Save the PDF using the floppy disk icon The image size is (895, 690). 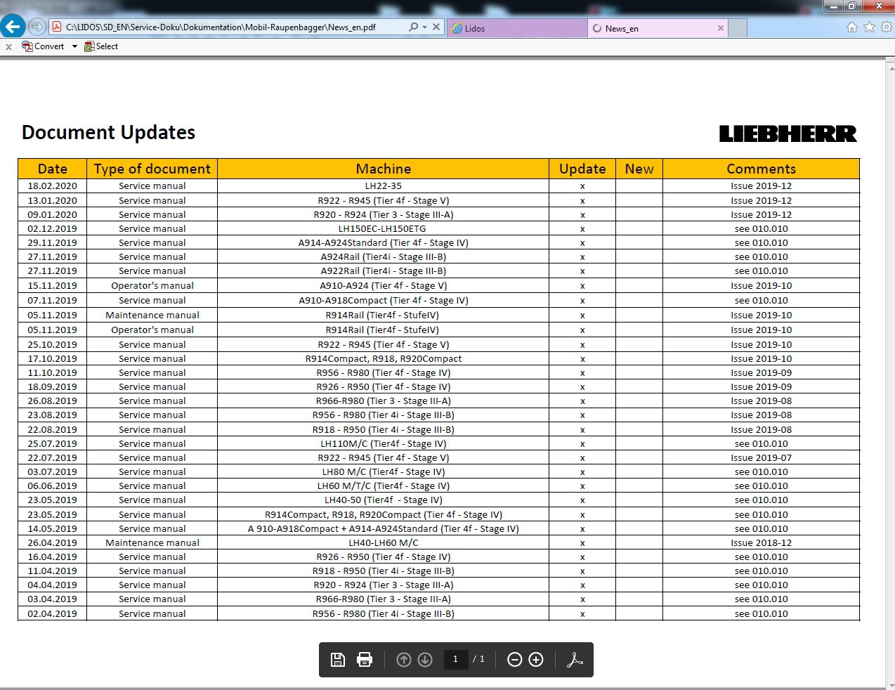click(338, 659)
